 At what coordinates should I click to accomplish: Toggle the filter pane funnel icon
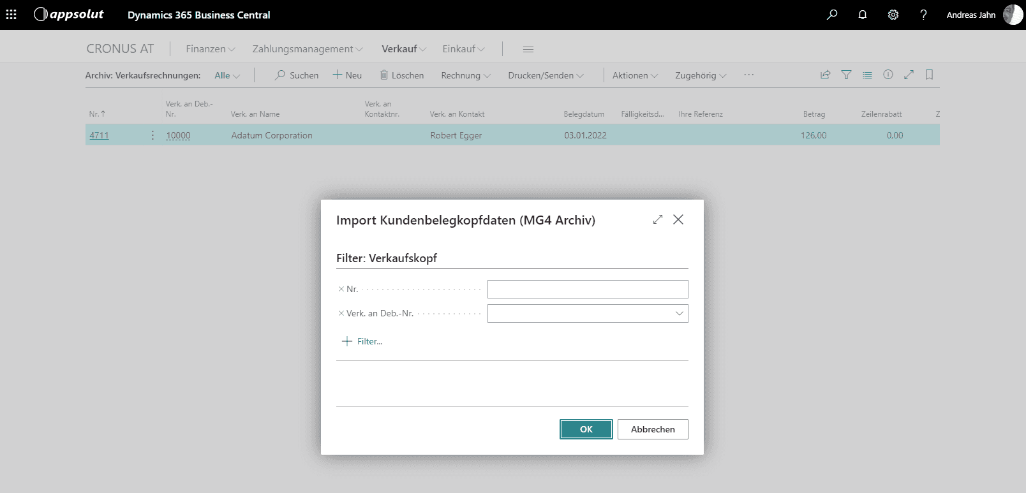tap(846, 75)
